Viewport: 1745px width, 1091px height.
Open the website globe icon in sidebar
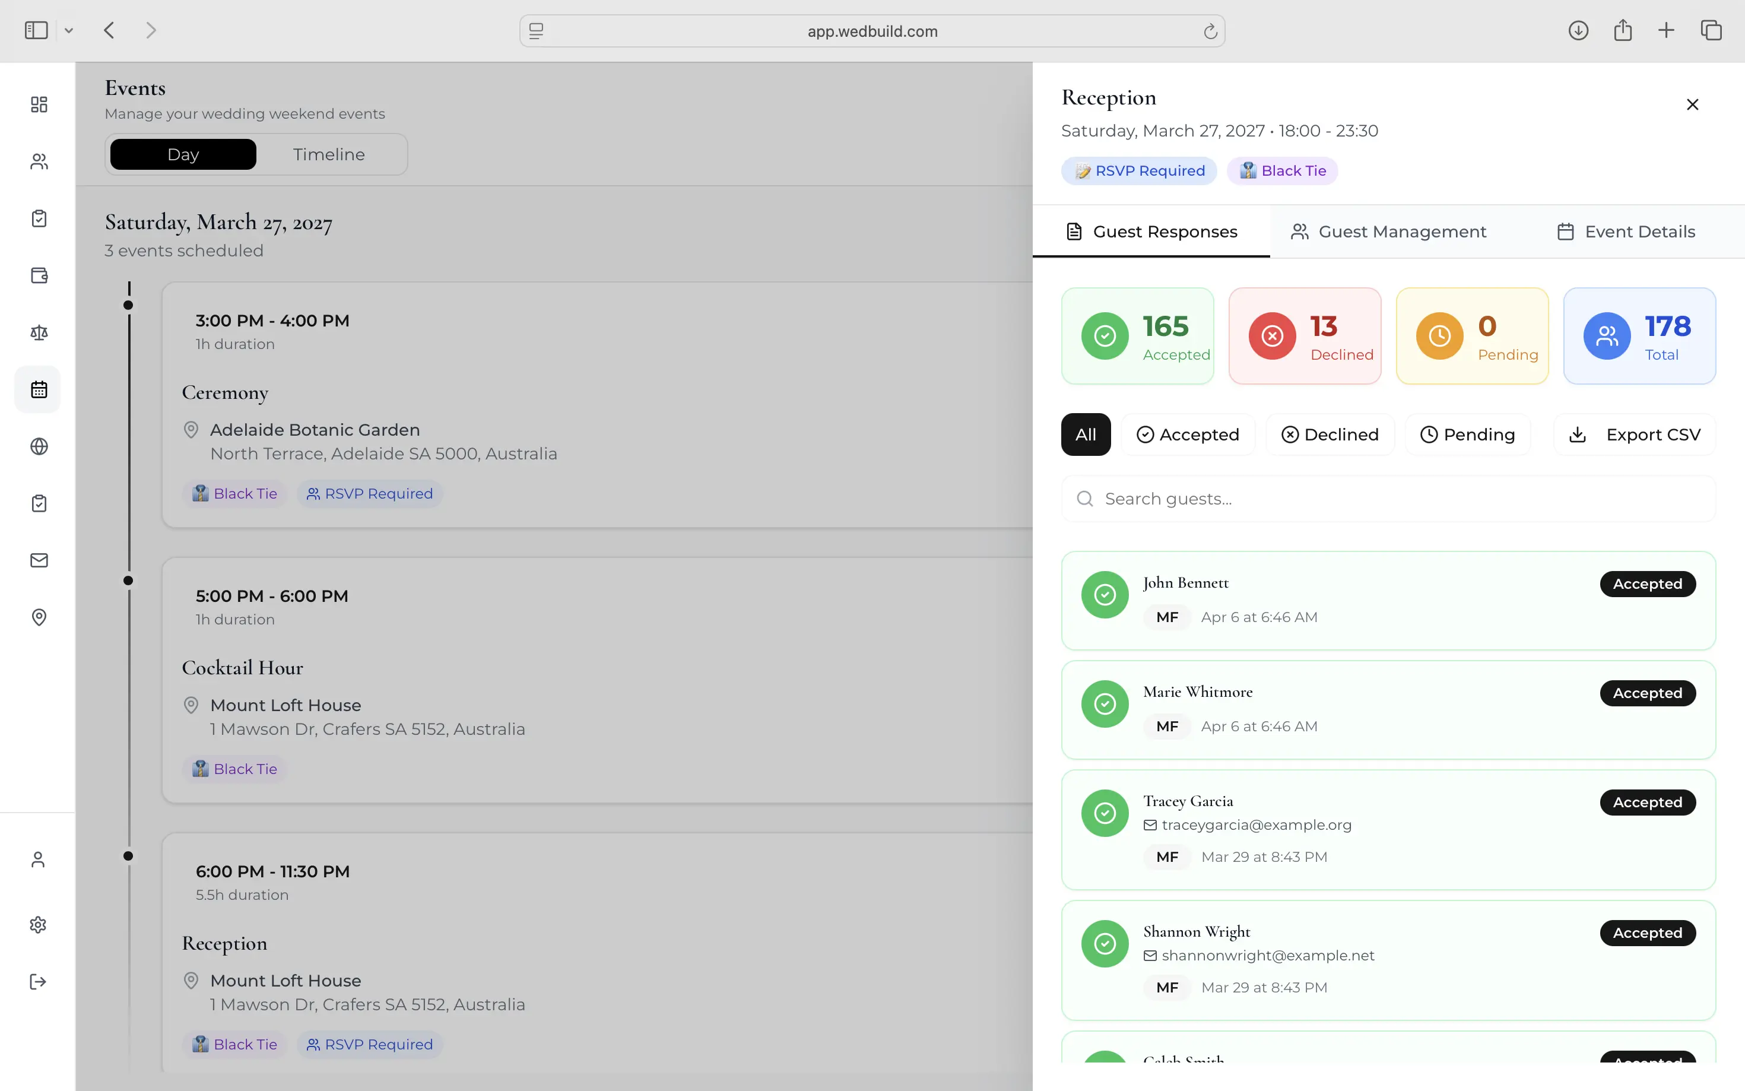click(39, 446)
